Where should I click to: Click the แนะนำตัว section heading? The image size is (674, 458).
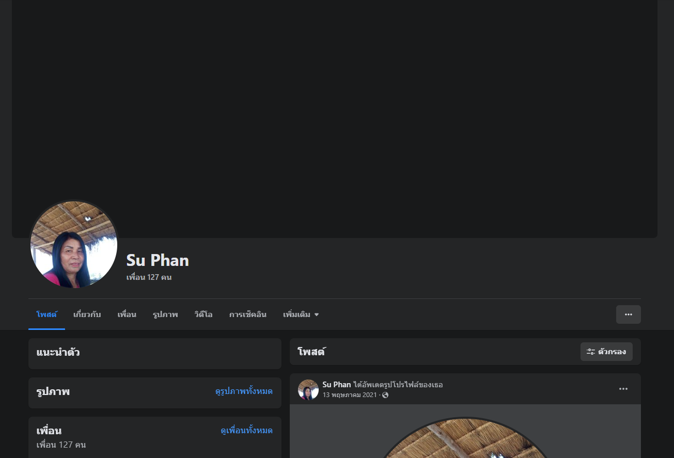click(58, 353)
